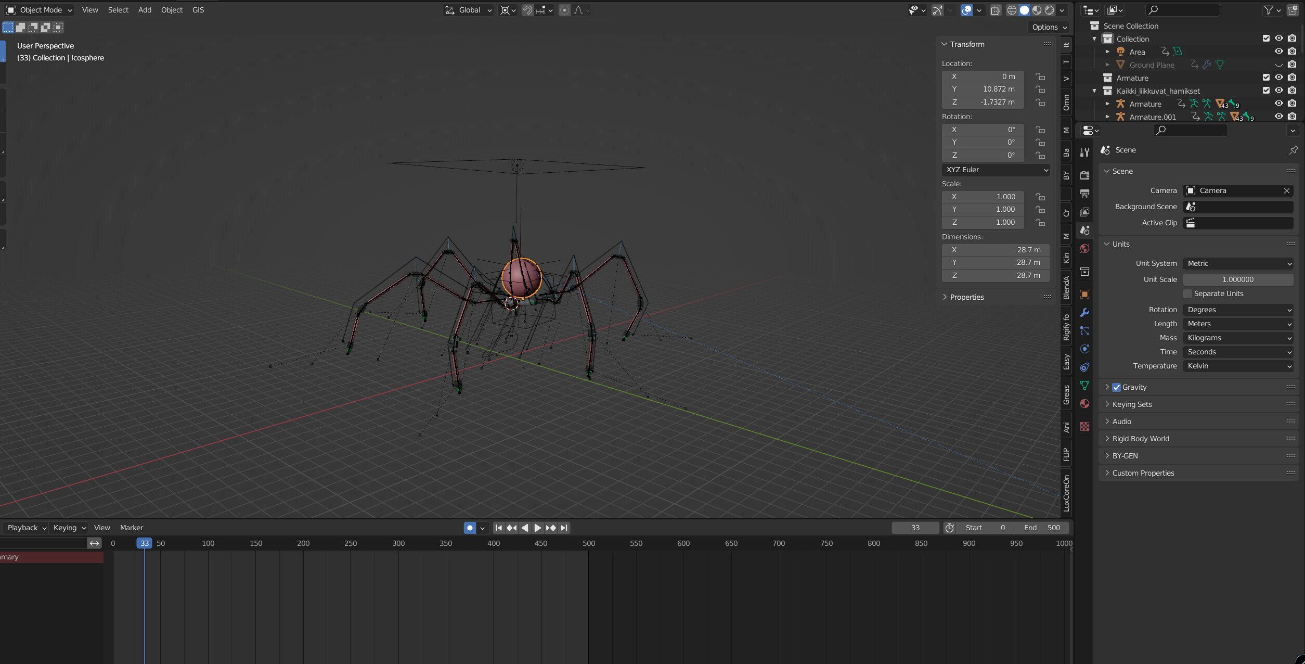Open the View menu in viewport header

[x=90, y=10]
